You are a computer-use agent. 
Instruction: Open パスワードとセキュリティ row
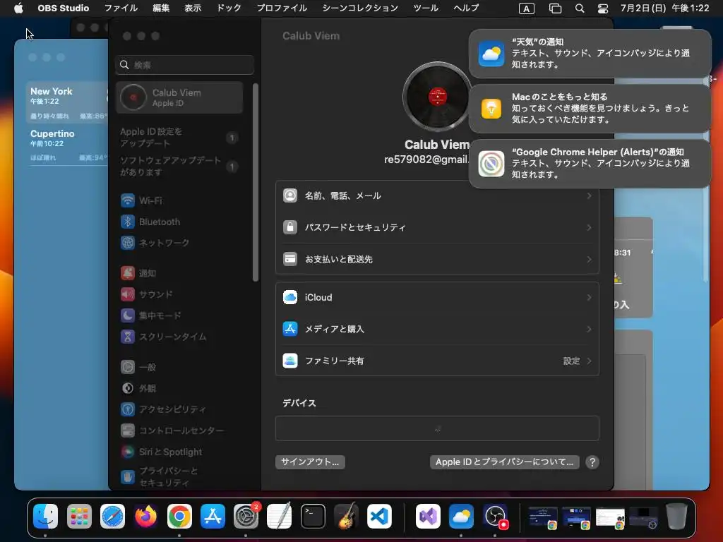[437, 227]
